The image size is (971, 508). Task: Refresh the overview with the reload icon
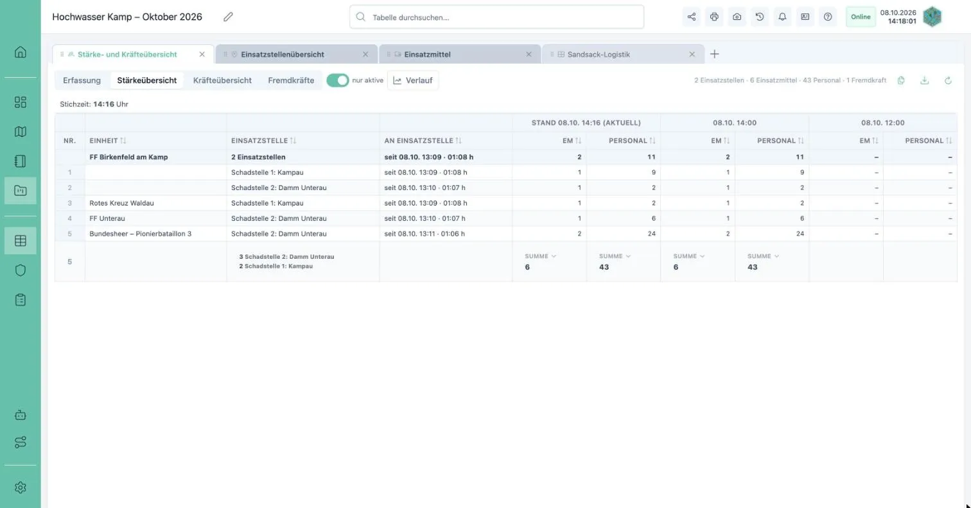click(948, 80)
